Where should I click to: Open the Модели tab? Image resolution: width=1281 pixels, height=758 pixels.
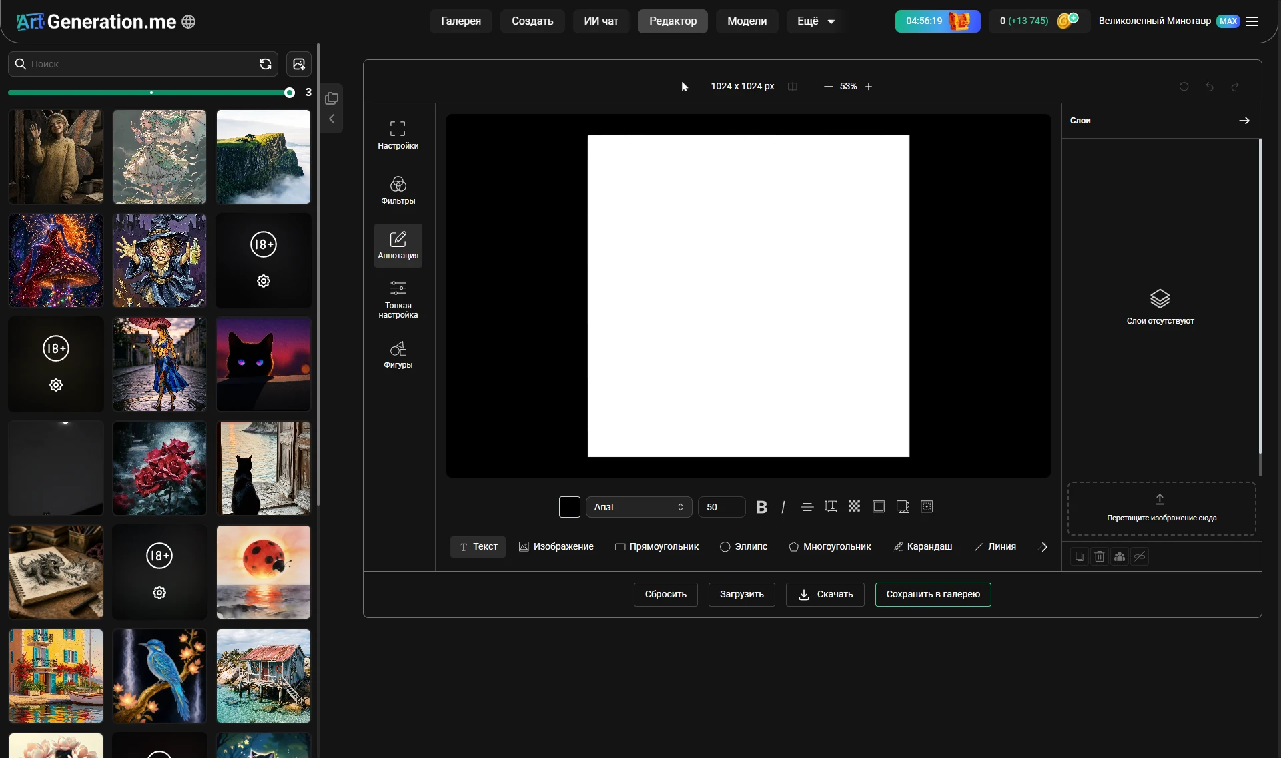(747, 21)
